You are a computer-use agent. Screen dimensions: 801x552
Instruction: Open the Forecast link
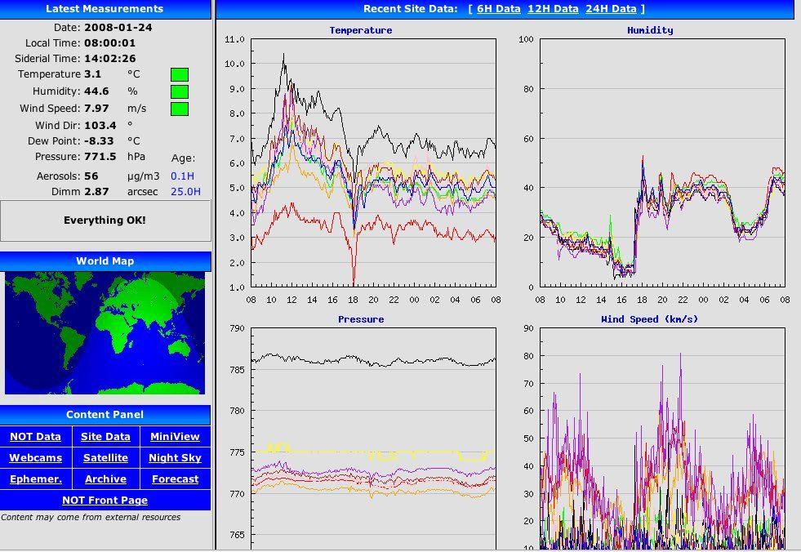coord(175,479)
